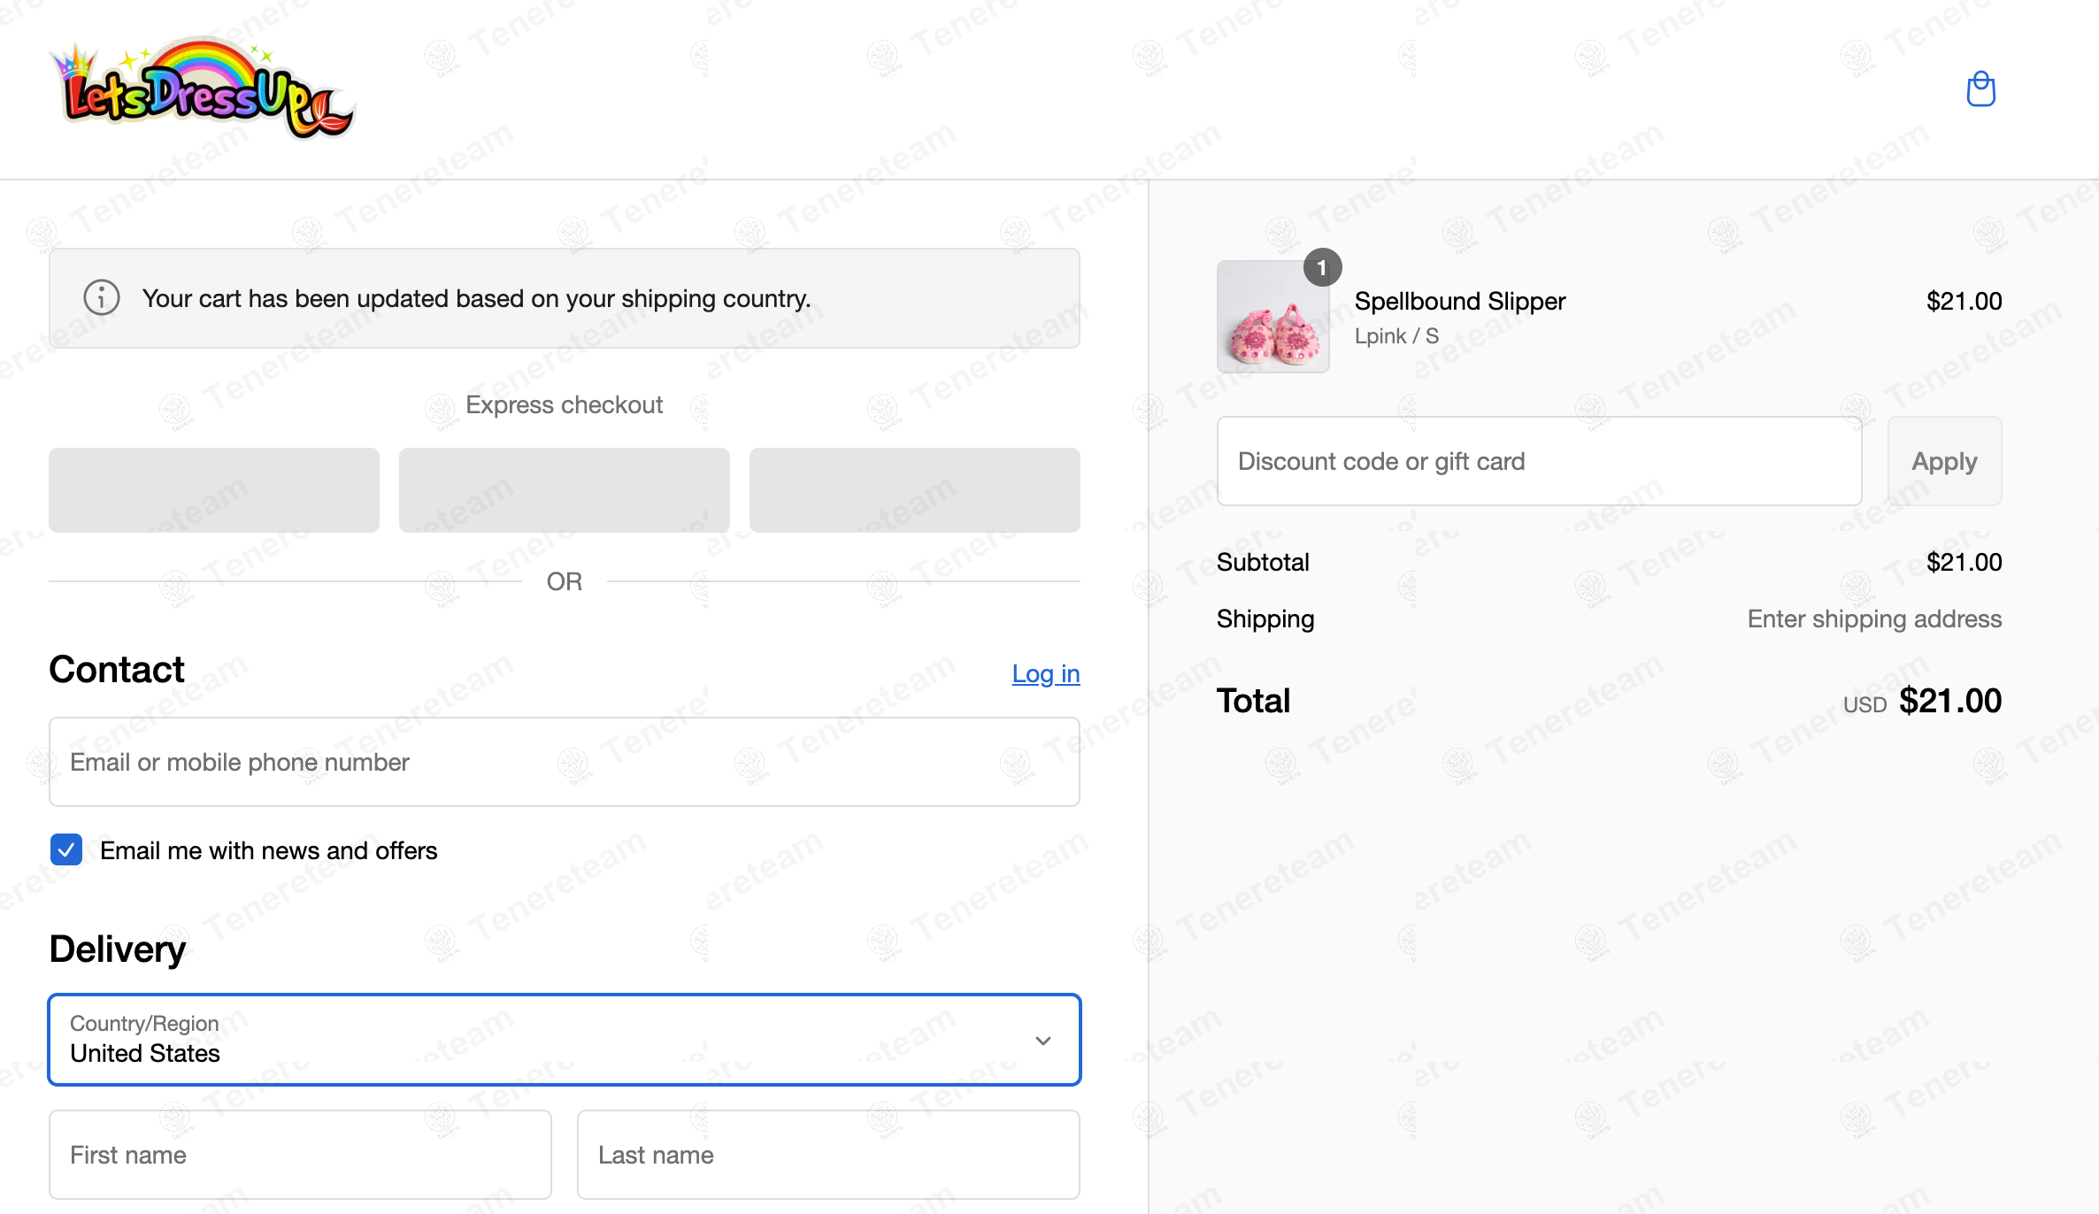Click the First name input field
The width and height of the screenshot is (2099, 1214).
300,1155
